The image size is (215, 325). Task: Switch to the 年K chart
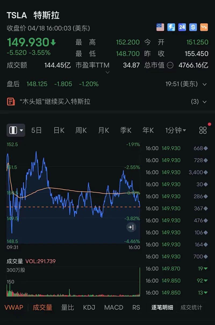(148, 130)
